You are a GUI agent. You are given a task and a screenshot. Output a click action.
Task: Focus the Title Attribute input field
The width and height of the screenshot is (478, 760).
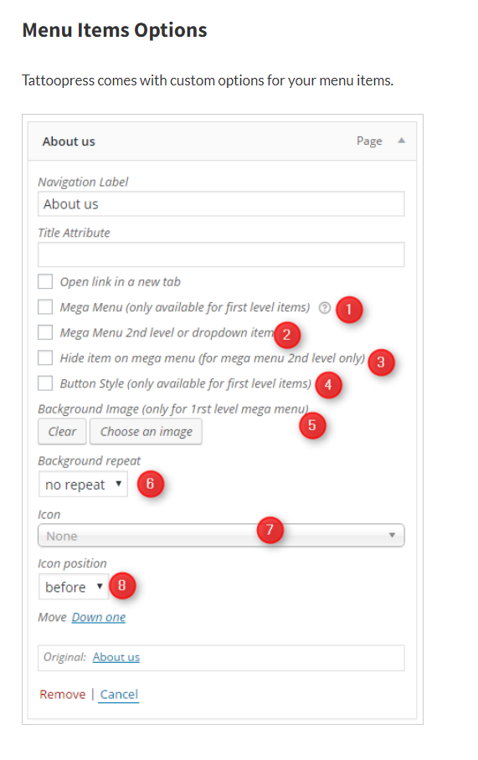(x=221, y=254)
